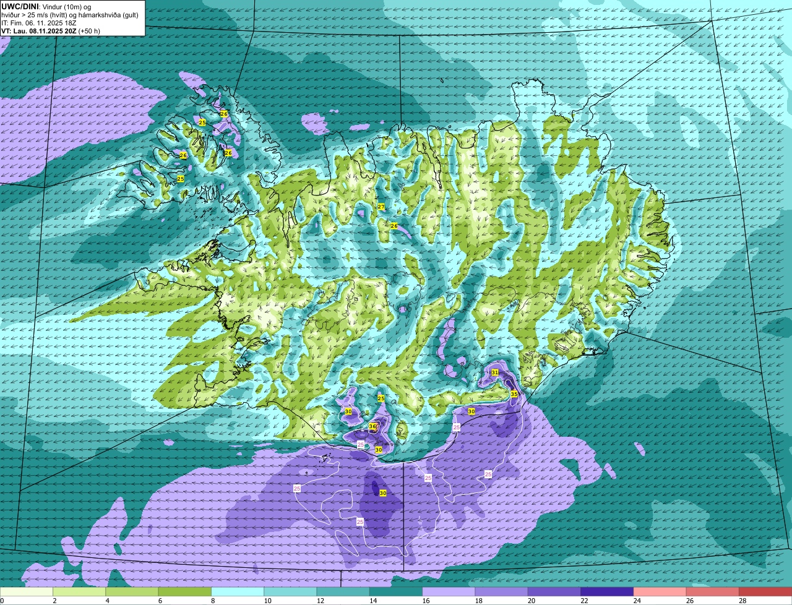Pick the light cyan 8–10 m/s legend swatch
792x605 pixels.
click(238, 591)
